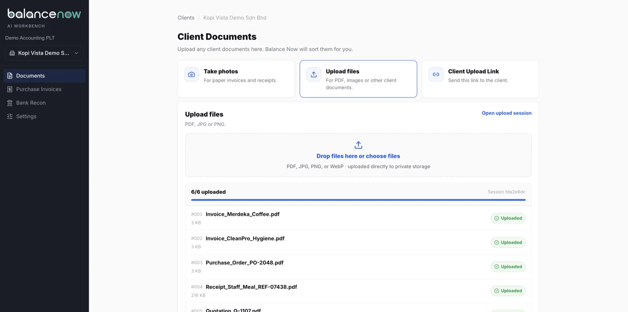The height and width of the screenshot is (312, 628).
Task: Select Receipt_Staff_Meal_REF-07438.pdf file row
Action: click(358, 291)
